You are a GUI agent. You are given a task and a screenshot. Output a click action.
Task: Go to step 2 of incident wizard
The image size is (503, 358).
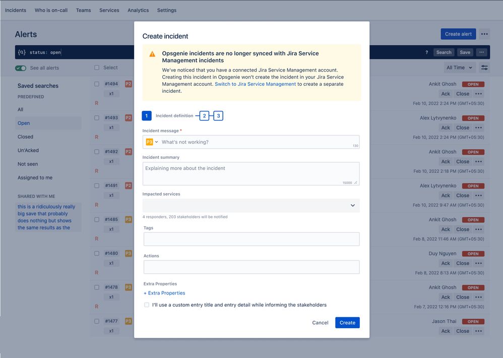pyautogui.click(x=204, y=116)
